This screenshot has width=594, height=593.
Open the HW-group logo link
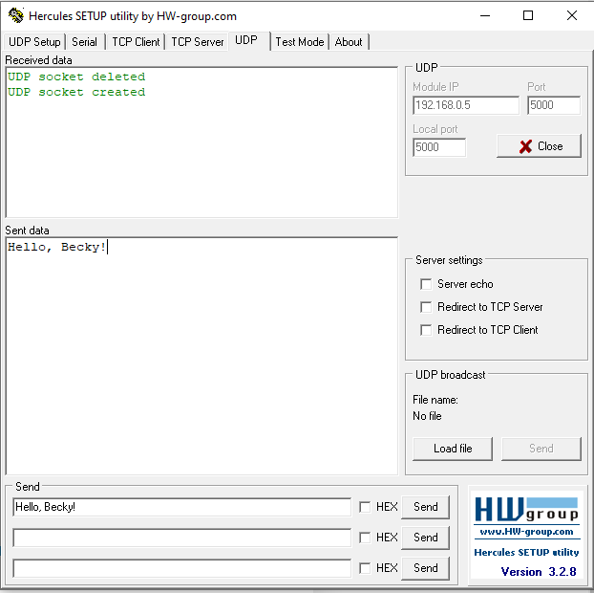[526, 510]
